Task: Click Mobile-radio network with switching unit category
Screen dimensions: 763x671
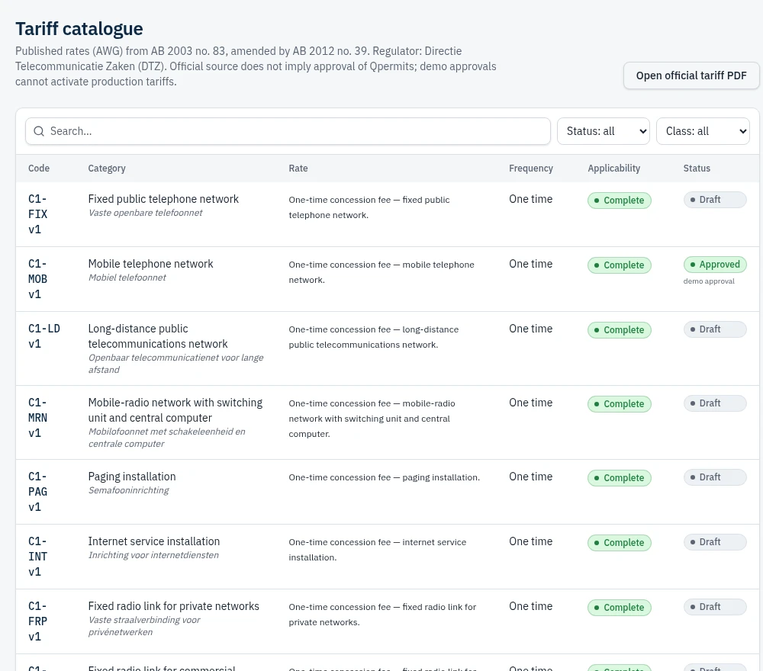Action: tap(175, 410)
